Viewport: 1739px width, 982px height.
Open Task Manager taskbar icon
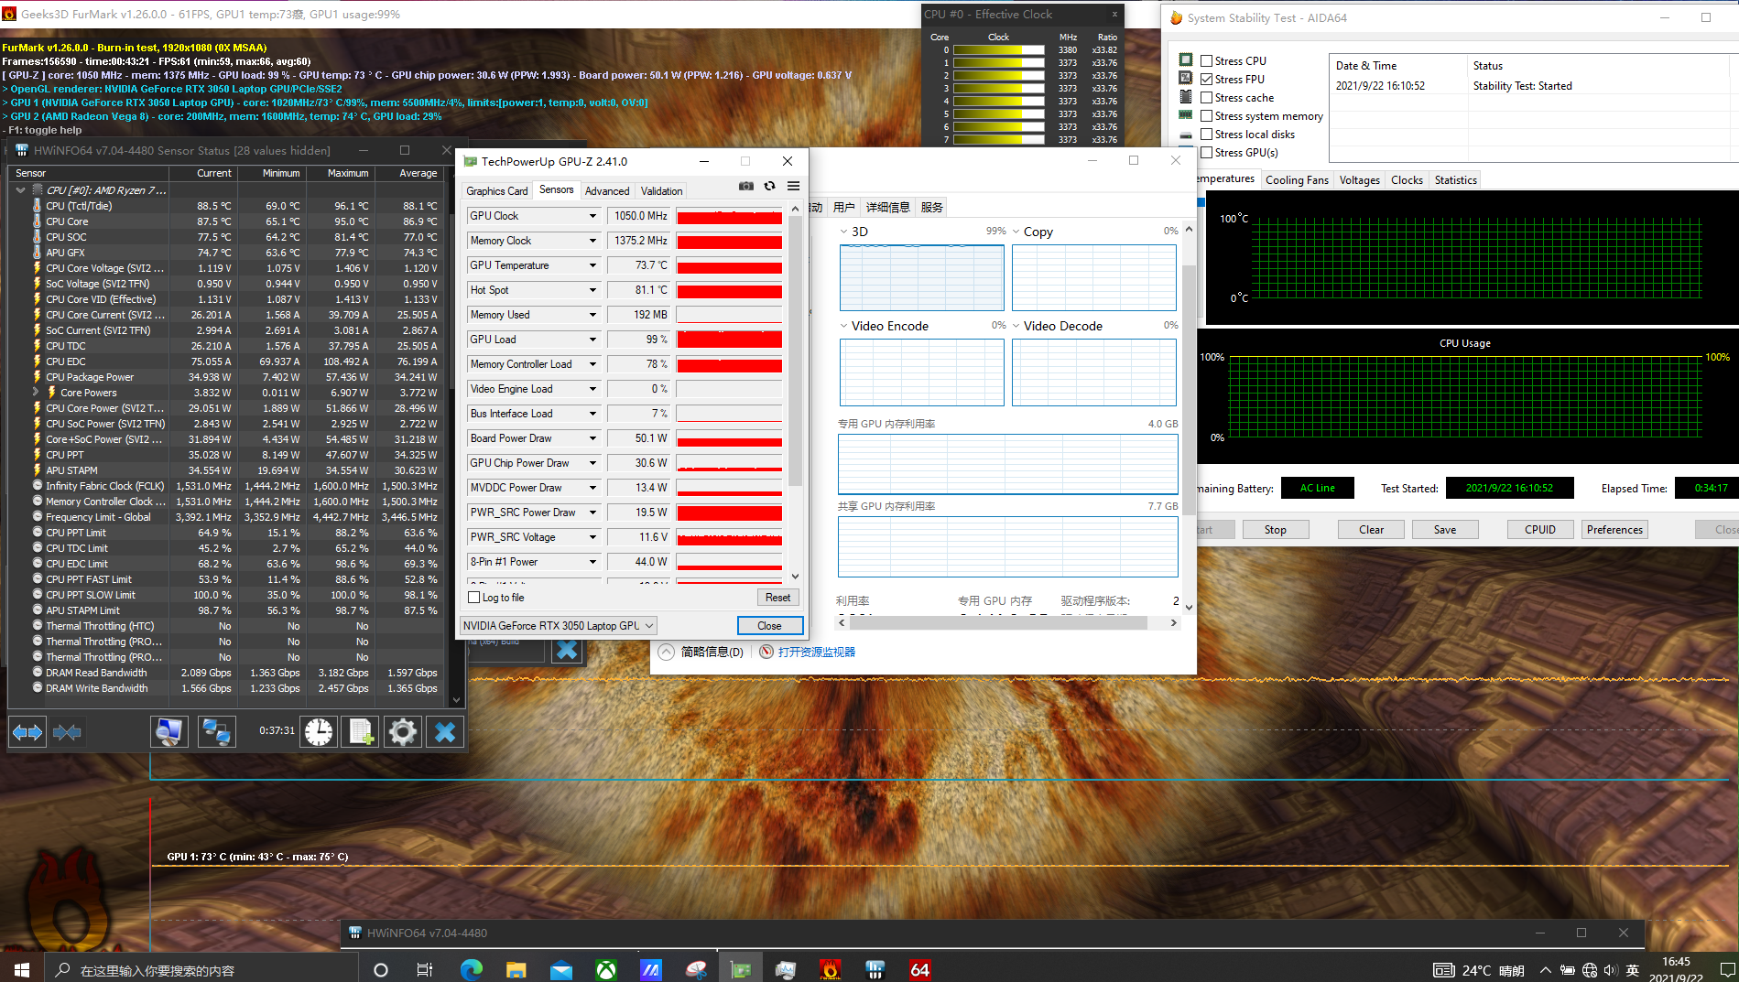786,969
